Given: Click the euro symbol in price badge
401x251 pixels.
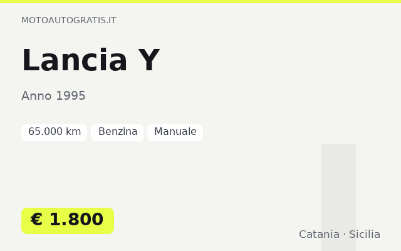Looking at the screenshot, I should [x=36, y=220].
